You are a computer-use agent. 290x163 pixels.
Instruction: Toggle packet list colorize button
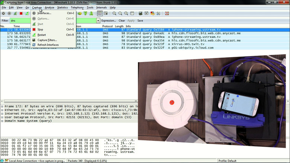[x=100, y=13]
